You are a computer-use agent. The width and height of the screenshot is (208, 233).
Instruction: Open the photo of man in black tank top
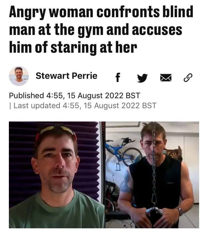152,175
